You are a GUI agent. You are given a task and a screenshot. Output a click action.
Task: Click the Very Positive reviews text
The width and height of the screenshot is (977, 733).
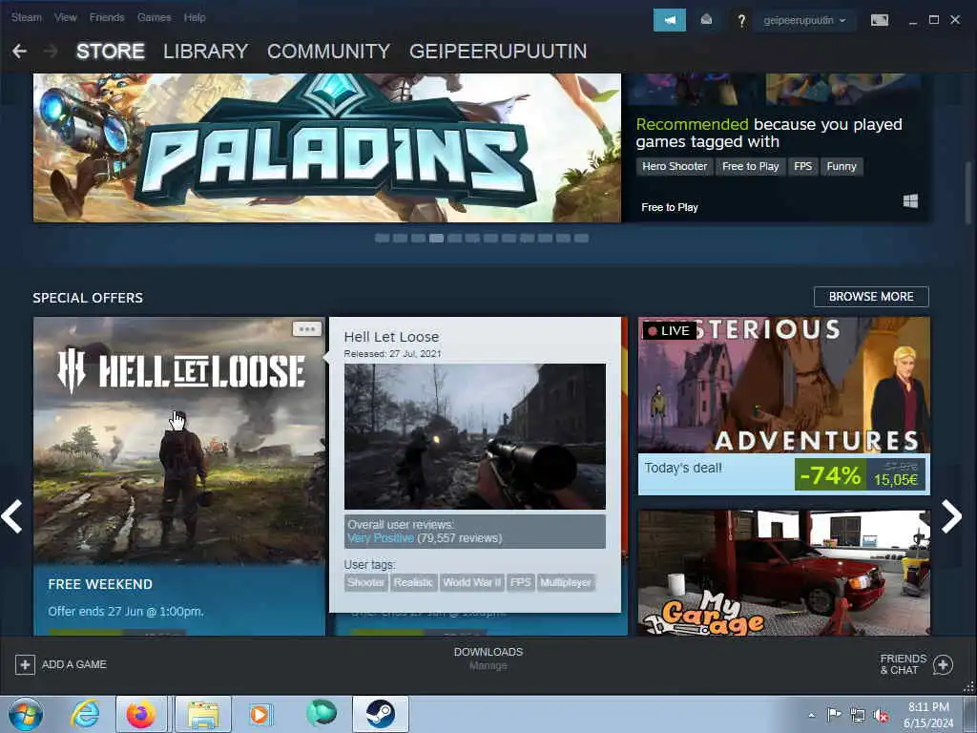[x=380, y=538]
